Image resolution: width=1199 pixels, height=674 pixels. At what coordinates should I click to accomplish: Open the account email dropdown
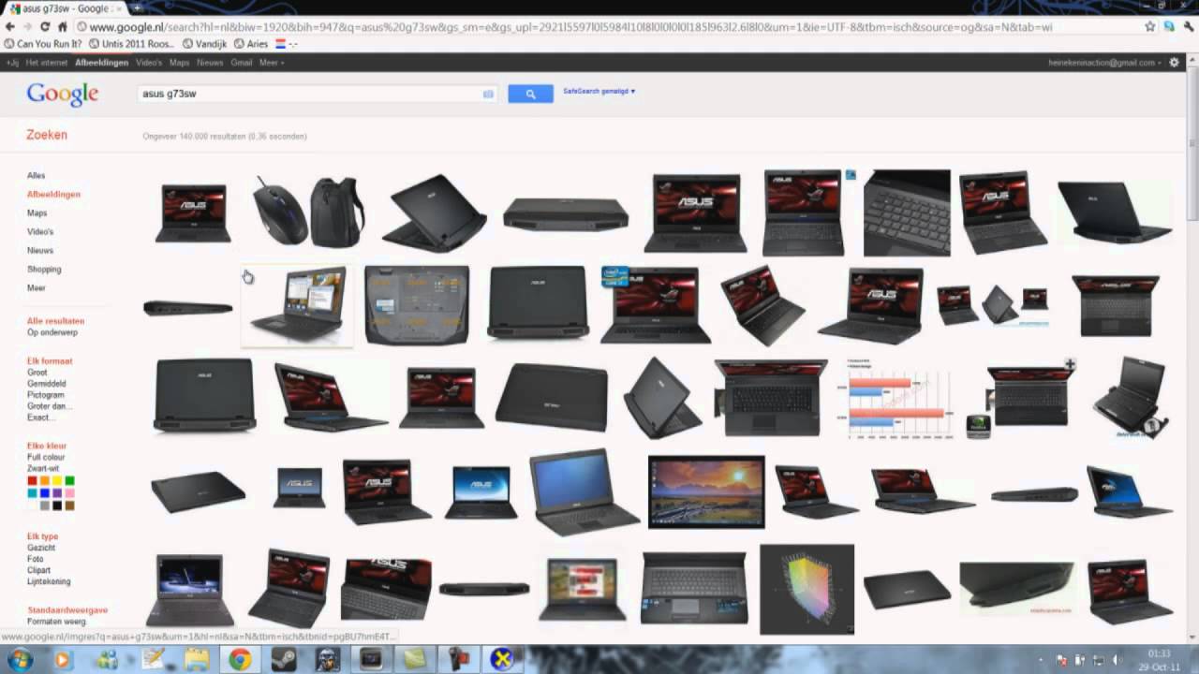coord(1105,63)
